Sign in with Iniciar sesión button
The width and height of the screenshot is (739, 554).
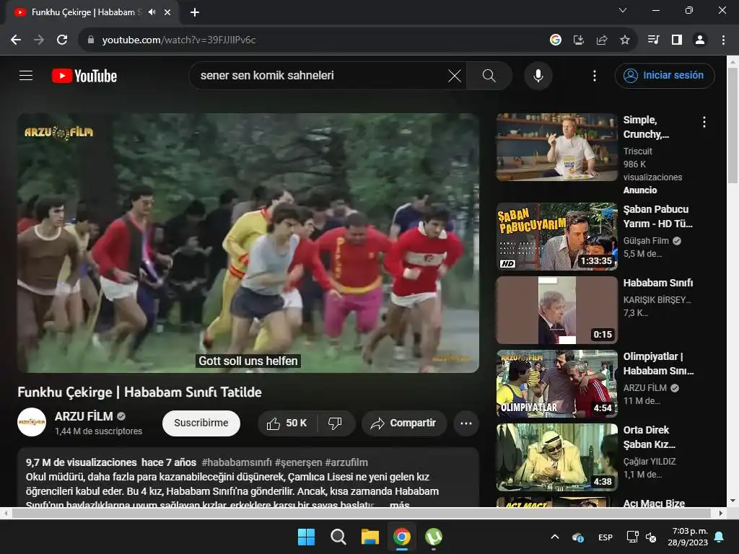coord(665,75)
